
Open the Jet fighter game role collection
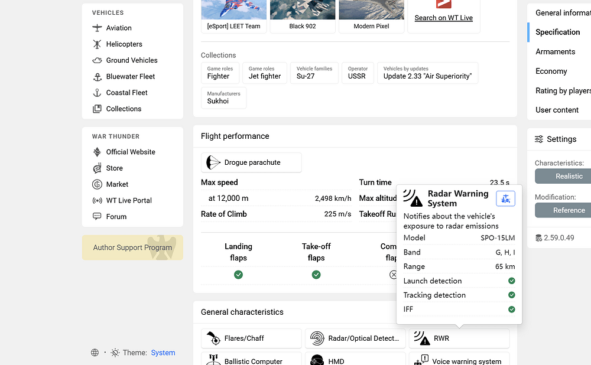(265, 73)
